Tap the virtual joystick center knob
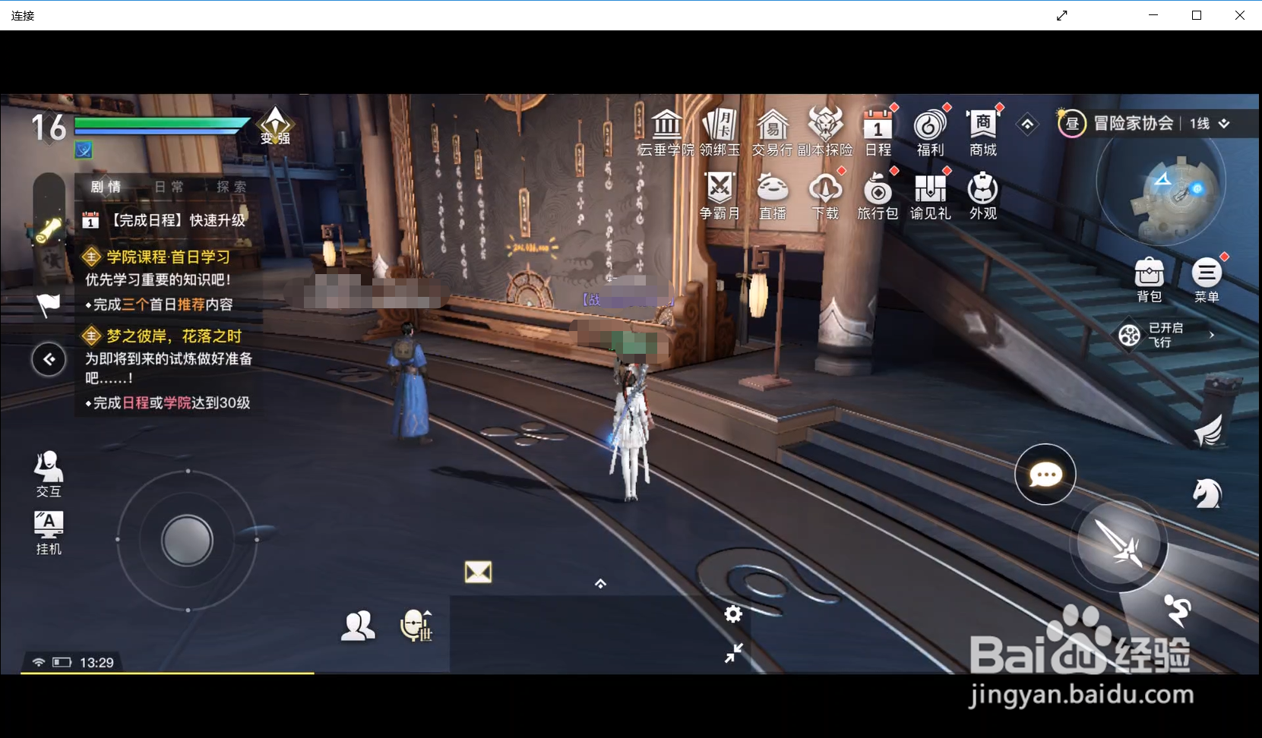Image resolution: width=1262 pixels, height=738 pixels. pyautogui.click(x=187, y=541)
